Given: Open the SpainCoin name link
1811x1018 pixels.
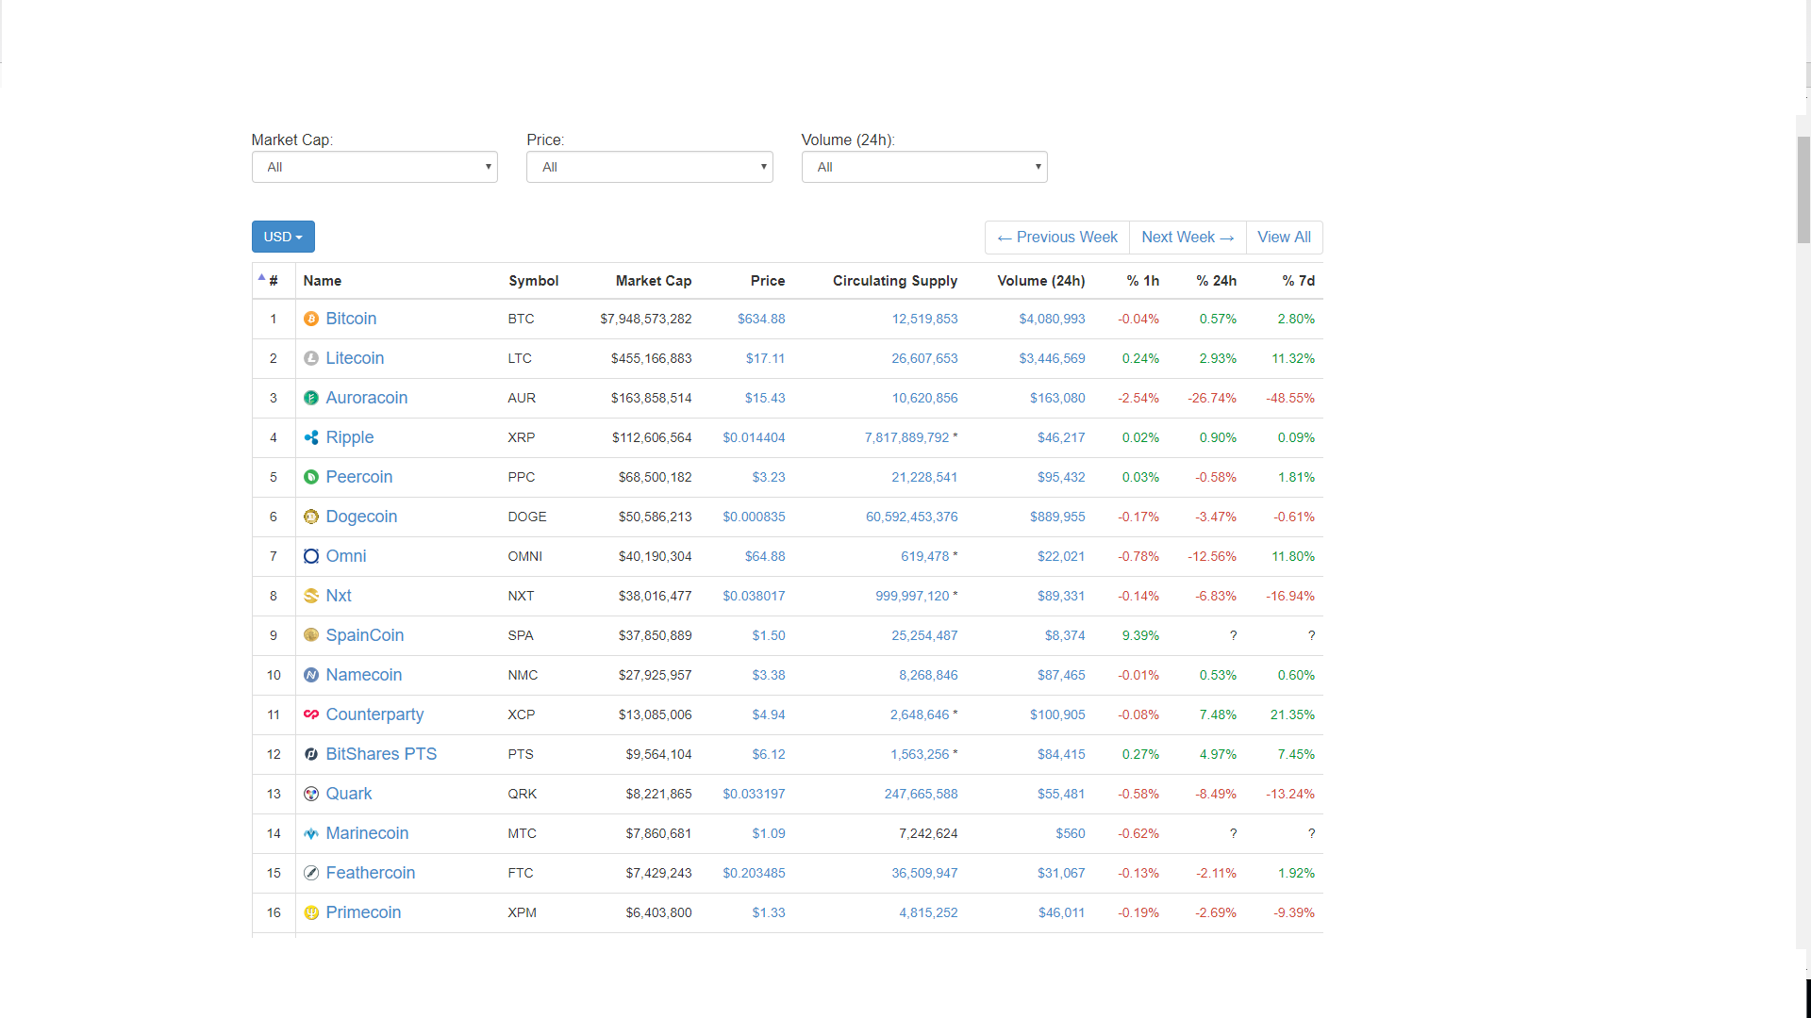Looking at the screenshot, I should coord(365,635).
